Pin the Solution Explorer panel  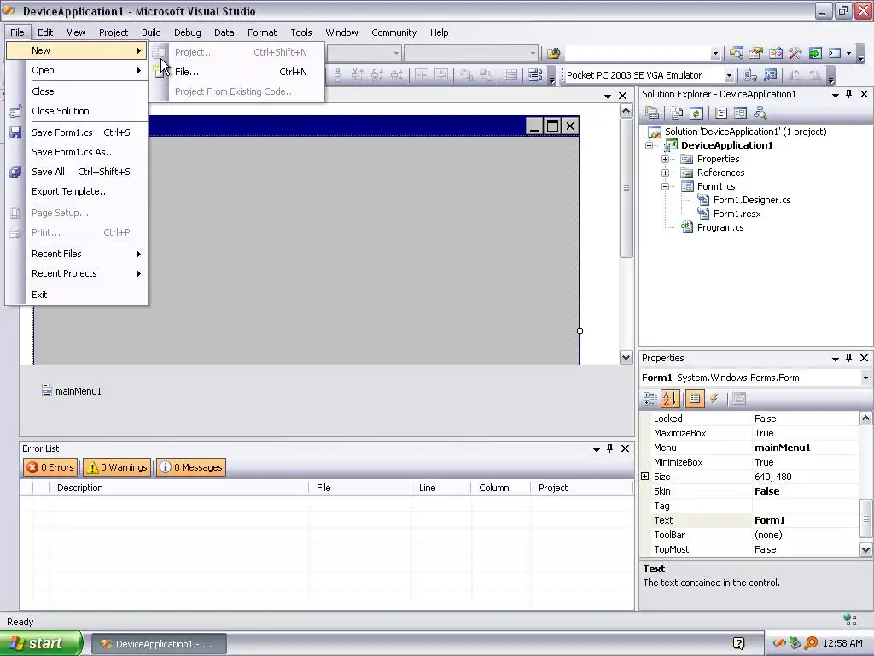(x=849, y=94)
